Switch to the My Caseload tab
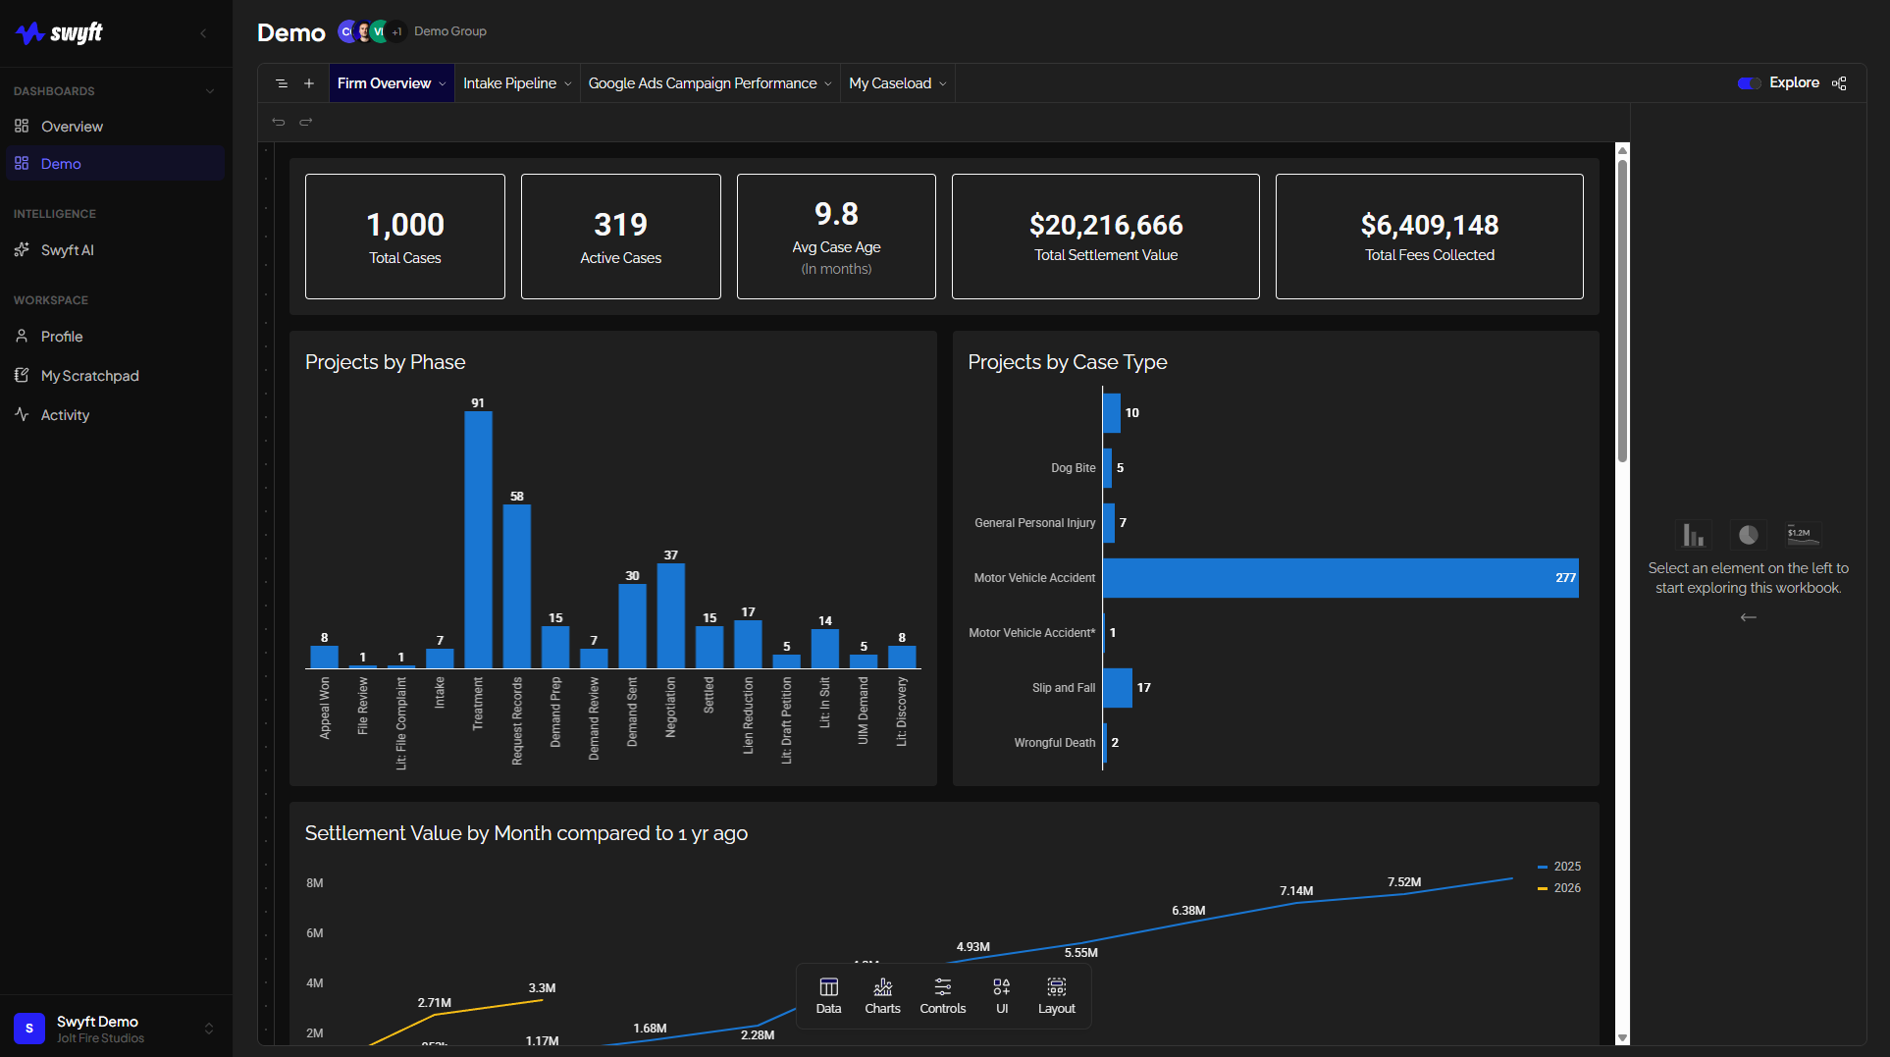This screenshot has width=1890, height=1057. (890, 83)
